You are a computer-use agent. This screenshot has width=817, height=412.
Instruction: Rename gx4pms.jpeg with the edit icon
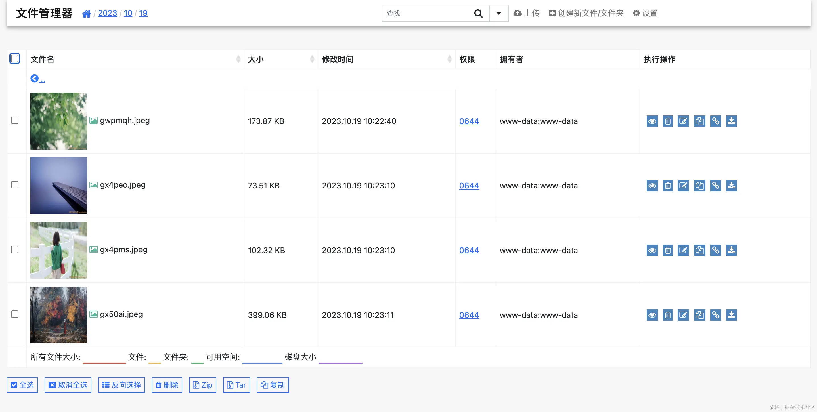683,250
